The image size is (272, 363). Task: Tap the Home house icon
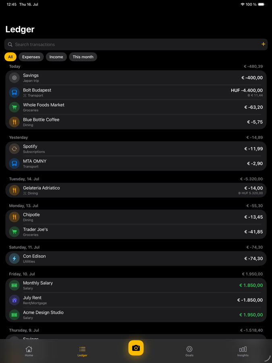[x=29, y=349]
